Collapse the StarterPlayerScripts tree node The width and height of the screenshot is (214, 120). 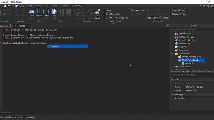tap(176, 60)
